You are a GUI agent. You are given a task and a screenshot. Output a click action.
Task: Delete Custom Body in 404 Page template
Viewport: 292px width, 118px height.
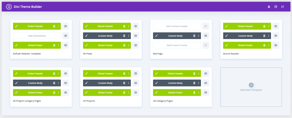(x=194, y=36)
